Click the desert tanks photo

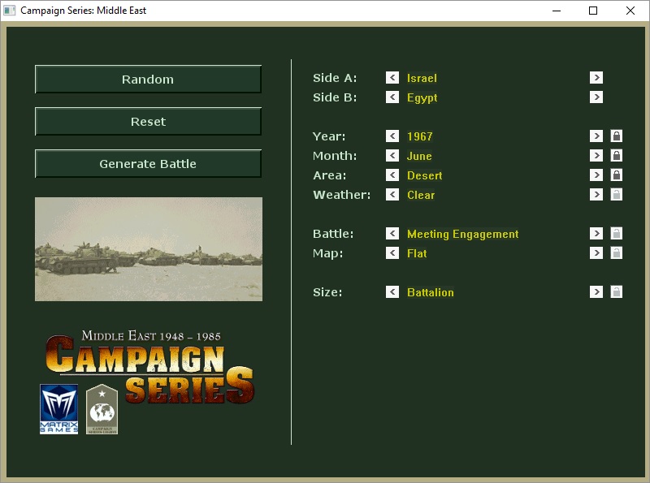149,249
